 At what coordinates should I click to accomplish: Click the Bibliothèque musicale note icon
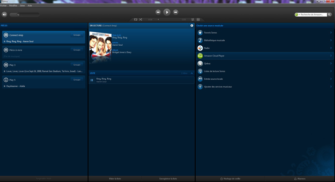pos(200,40)
